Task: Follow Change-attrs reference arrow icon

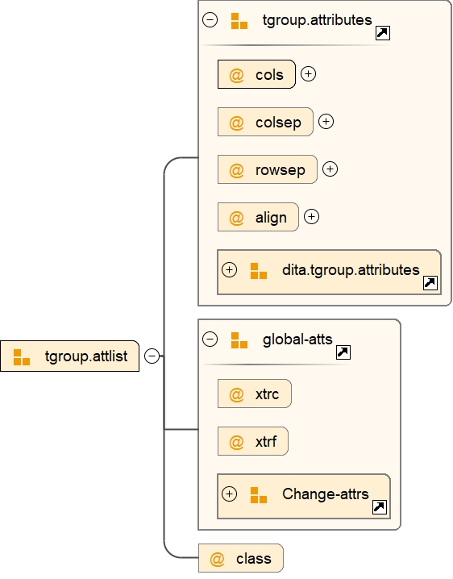Action: (380, 507)
